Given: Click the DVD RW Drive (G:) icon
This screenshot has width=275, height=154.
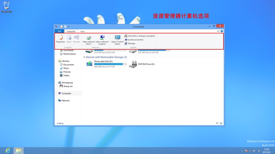Looking at the screenshot, I should click(133, 64).
